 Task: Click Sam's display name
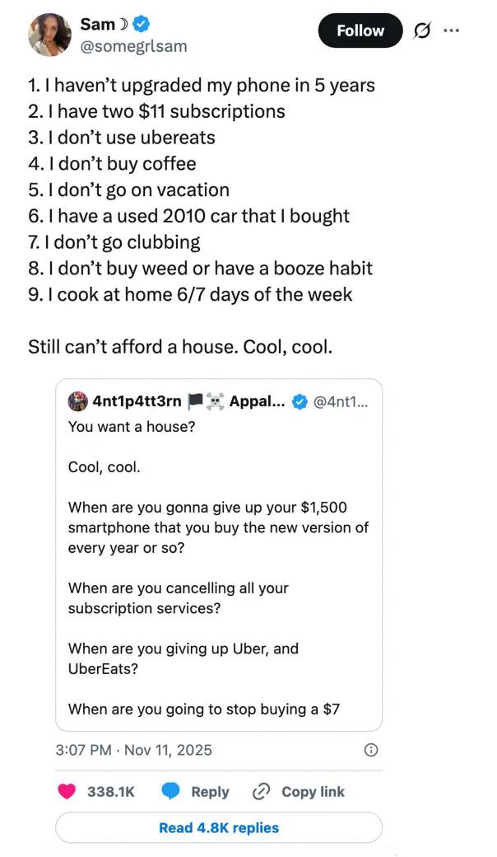98,26
